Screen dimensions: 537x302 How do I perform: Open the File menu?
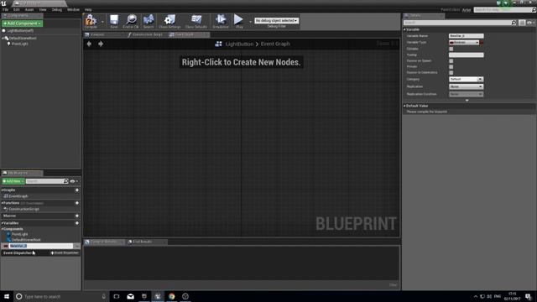point(5,9)
